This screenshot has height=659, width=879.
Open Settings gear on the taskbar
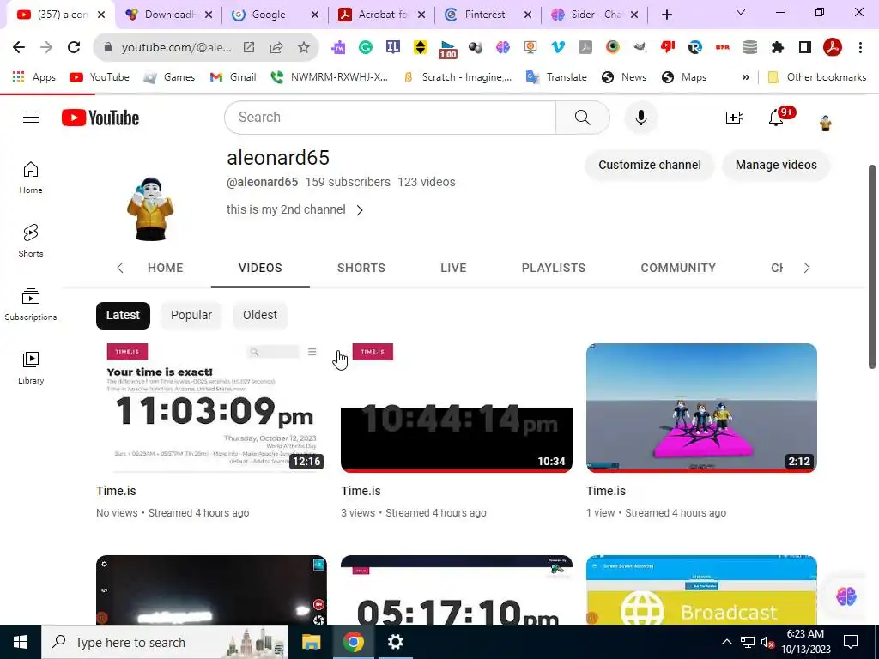click(395, 642)
